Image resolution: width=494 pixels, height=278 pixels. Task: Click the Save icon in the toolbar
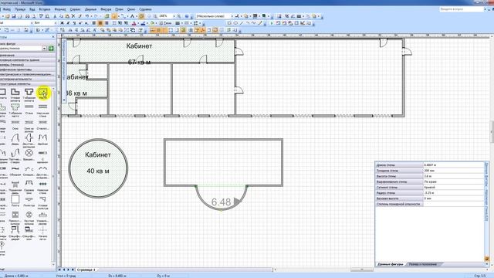point(14,16)
